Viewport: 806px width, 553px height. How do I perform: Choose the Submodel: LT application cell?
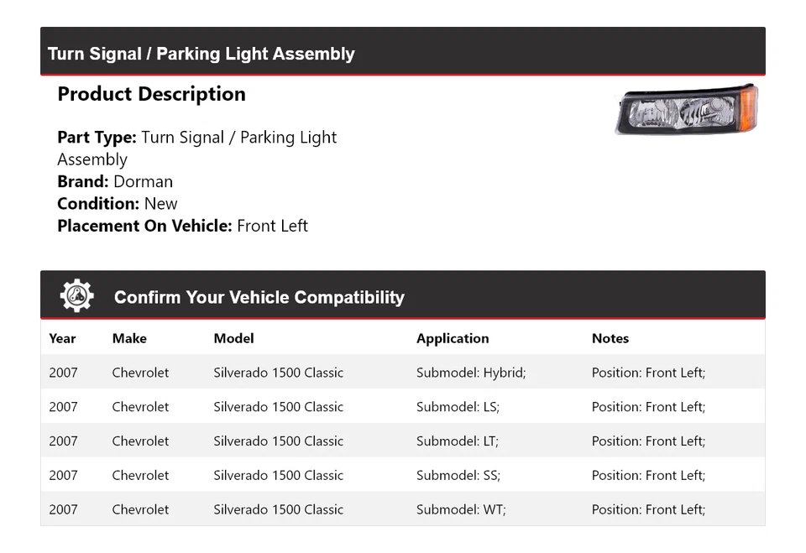point(458,441)
